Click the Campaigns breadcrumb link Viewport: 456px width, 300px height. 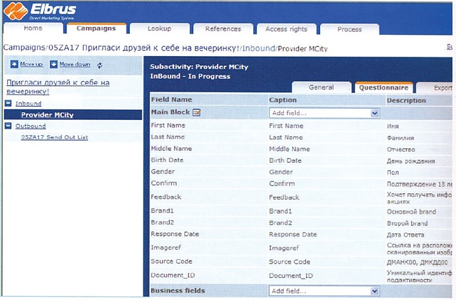pyautogui.click(x=25, y=48)
